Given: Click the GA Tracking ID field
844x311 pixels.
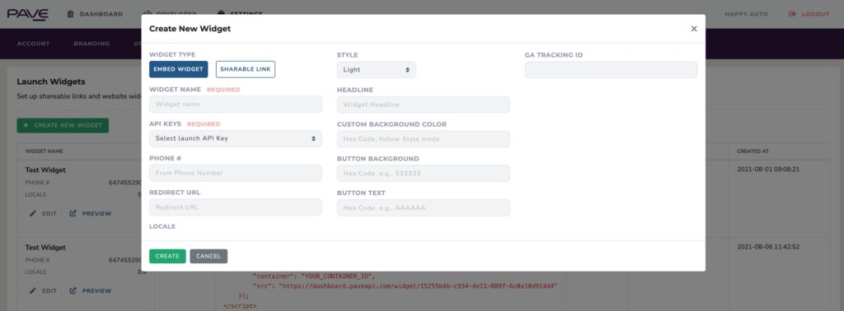Looking at the screenshot, I should (x=611, y=70).
